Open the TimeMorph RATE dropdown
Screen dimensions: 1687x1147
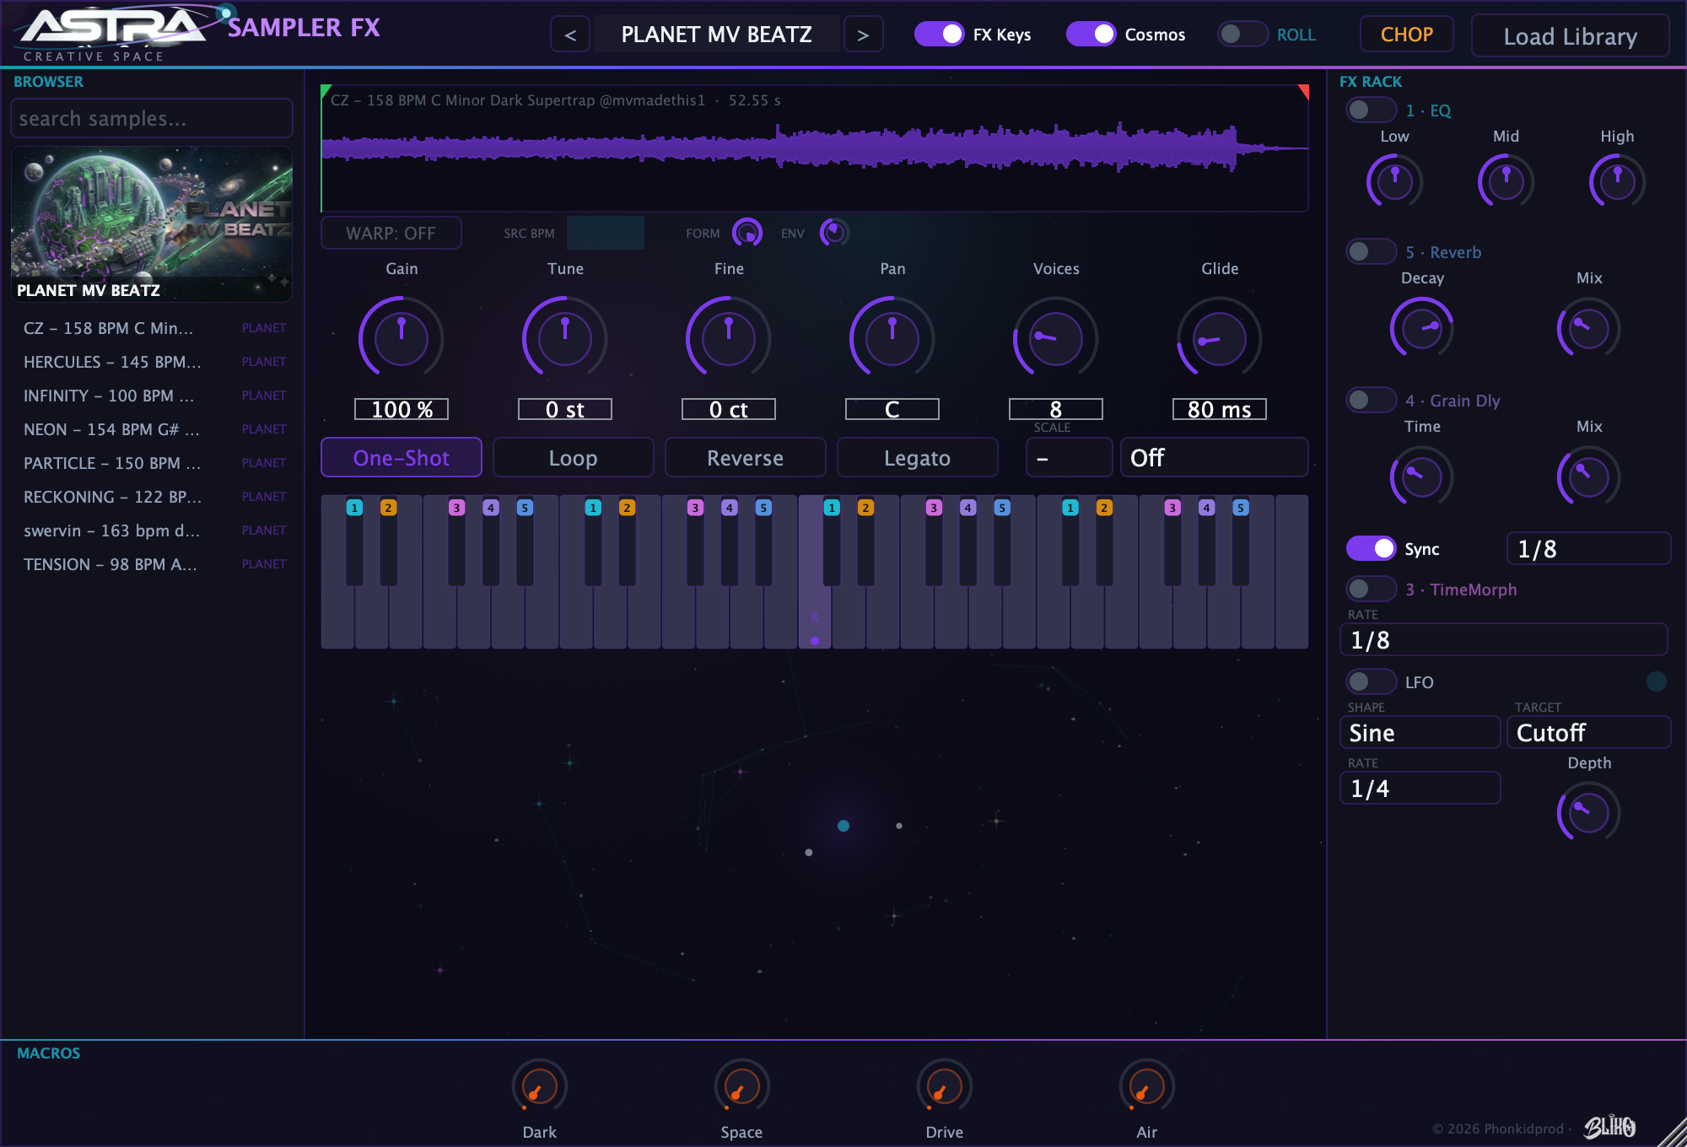1504,639
